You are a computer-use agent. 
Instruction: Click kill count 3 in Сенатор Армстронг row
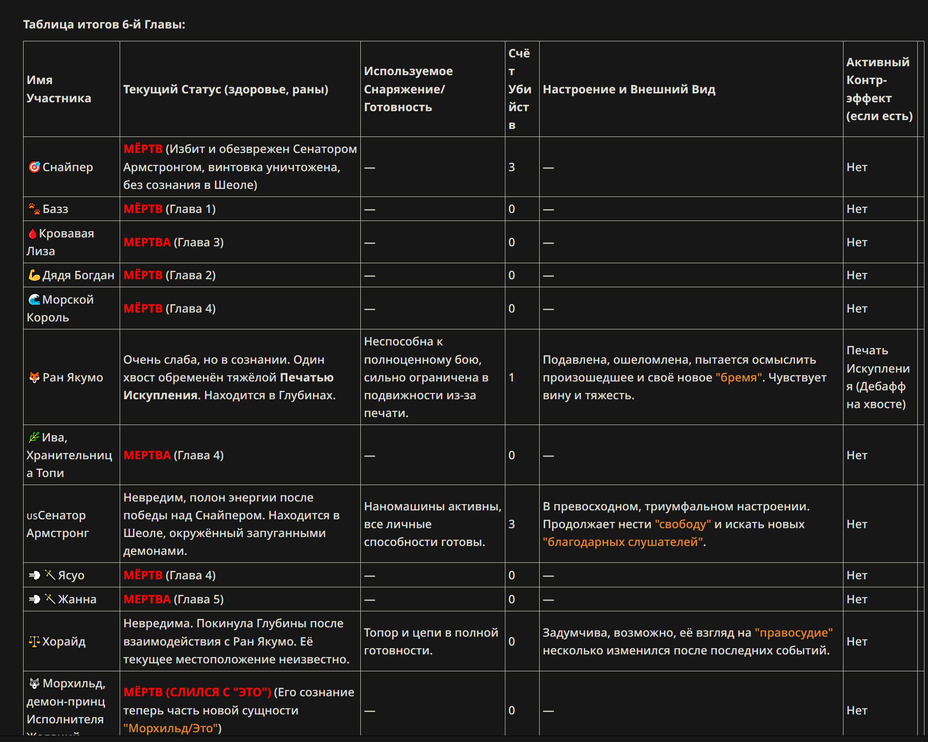512,524
